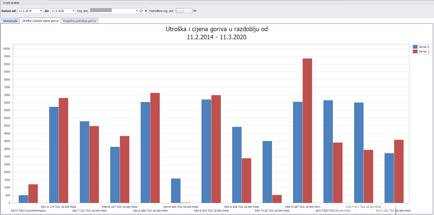Click the blue bar for E43-T-618
The image size is (434, 215).
[x=267, y=172]
